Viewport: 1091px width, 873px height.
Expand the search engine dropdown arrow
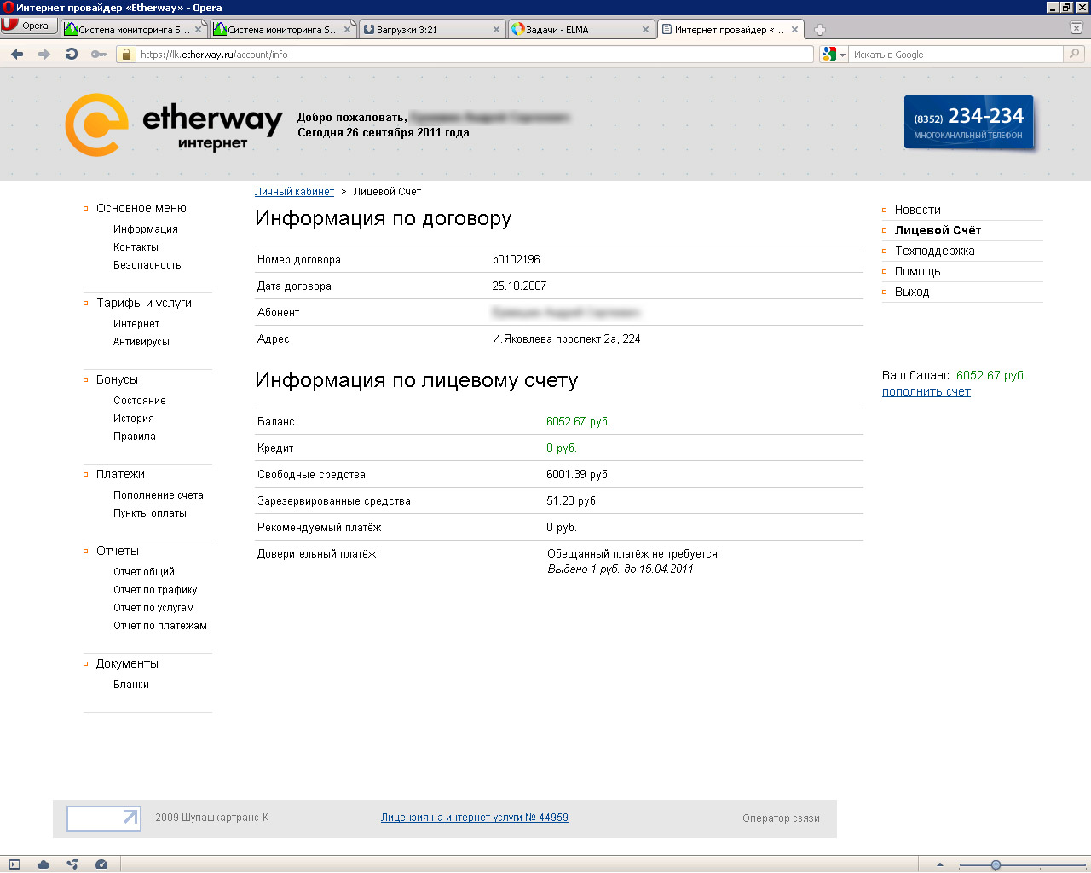point(842,55)
